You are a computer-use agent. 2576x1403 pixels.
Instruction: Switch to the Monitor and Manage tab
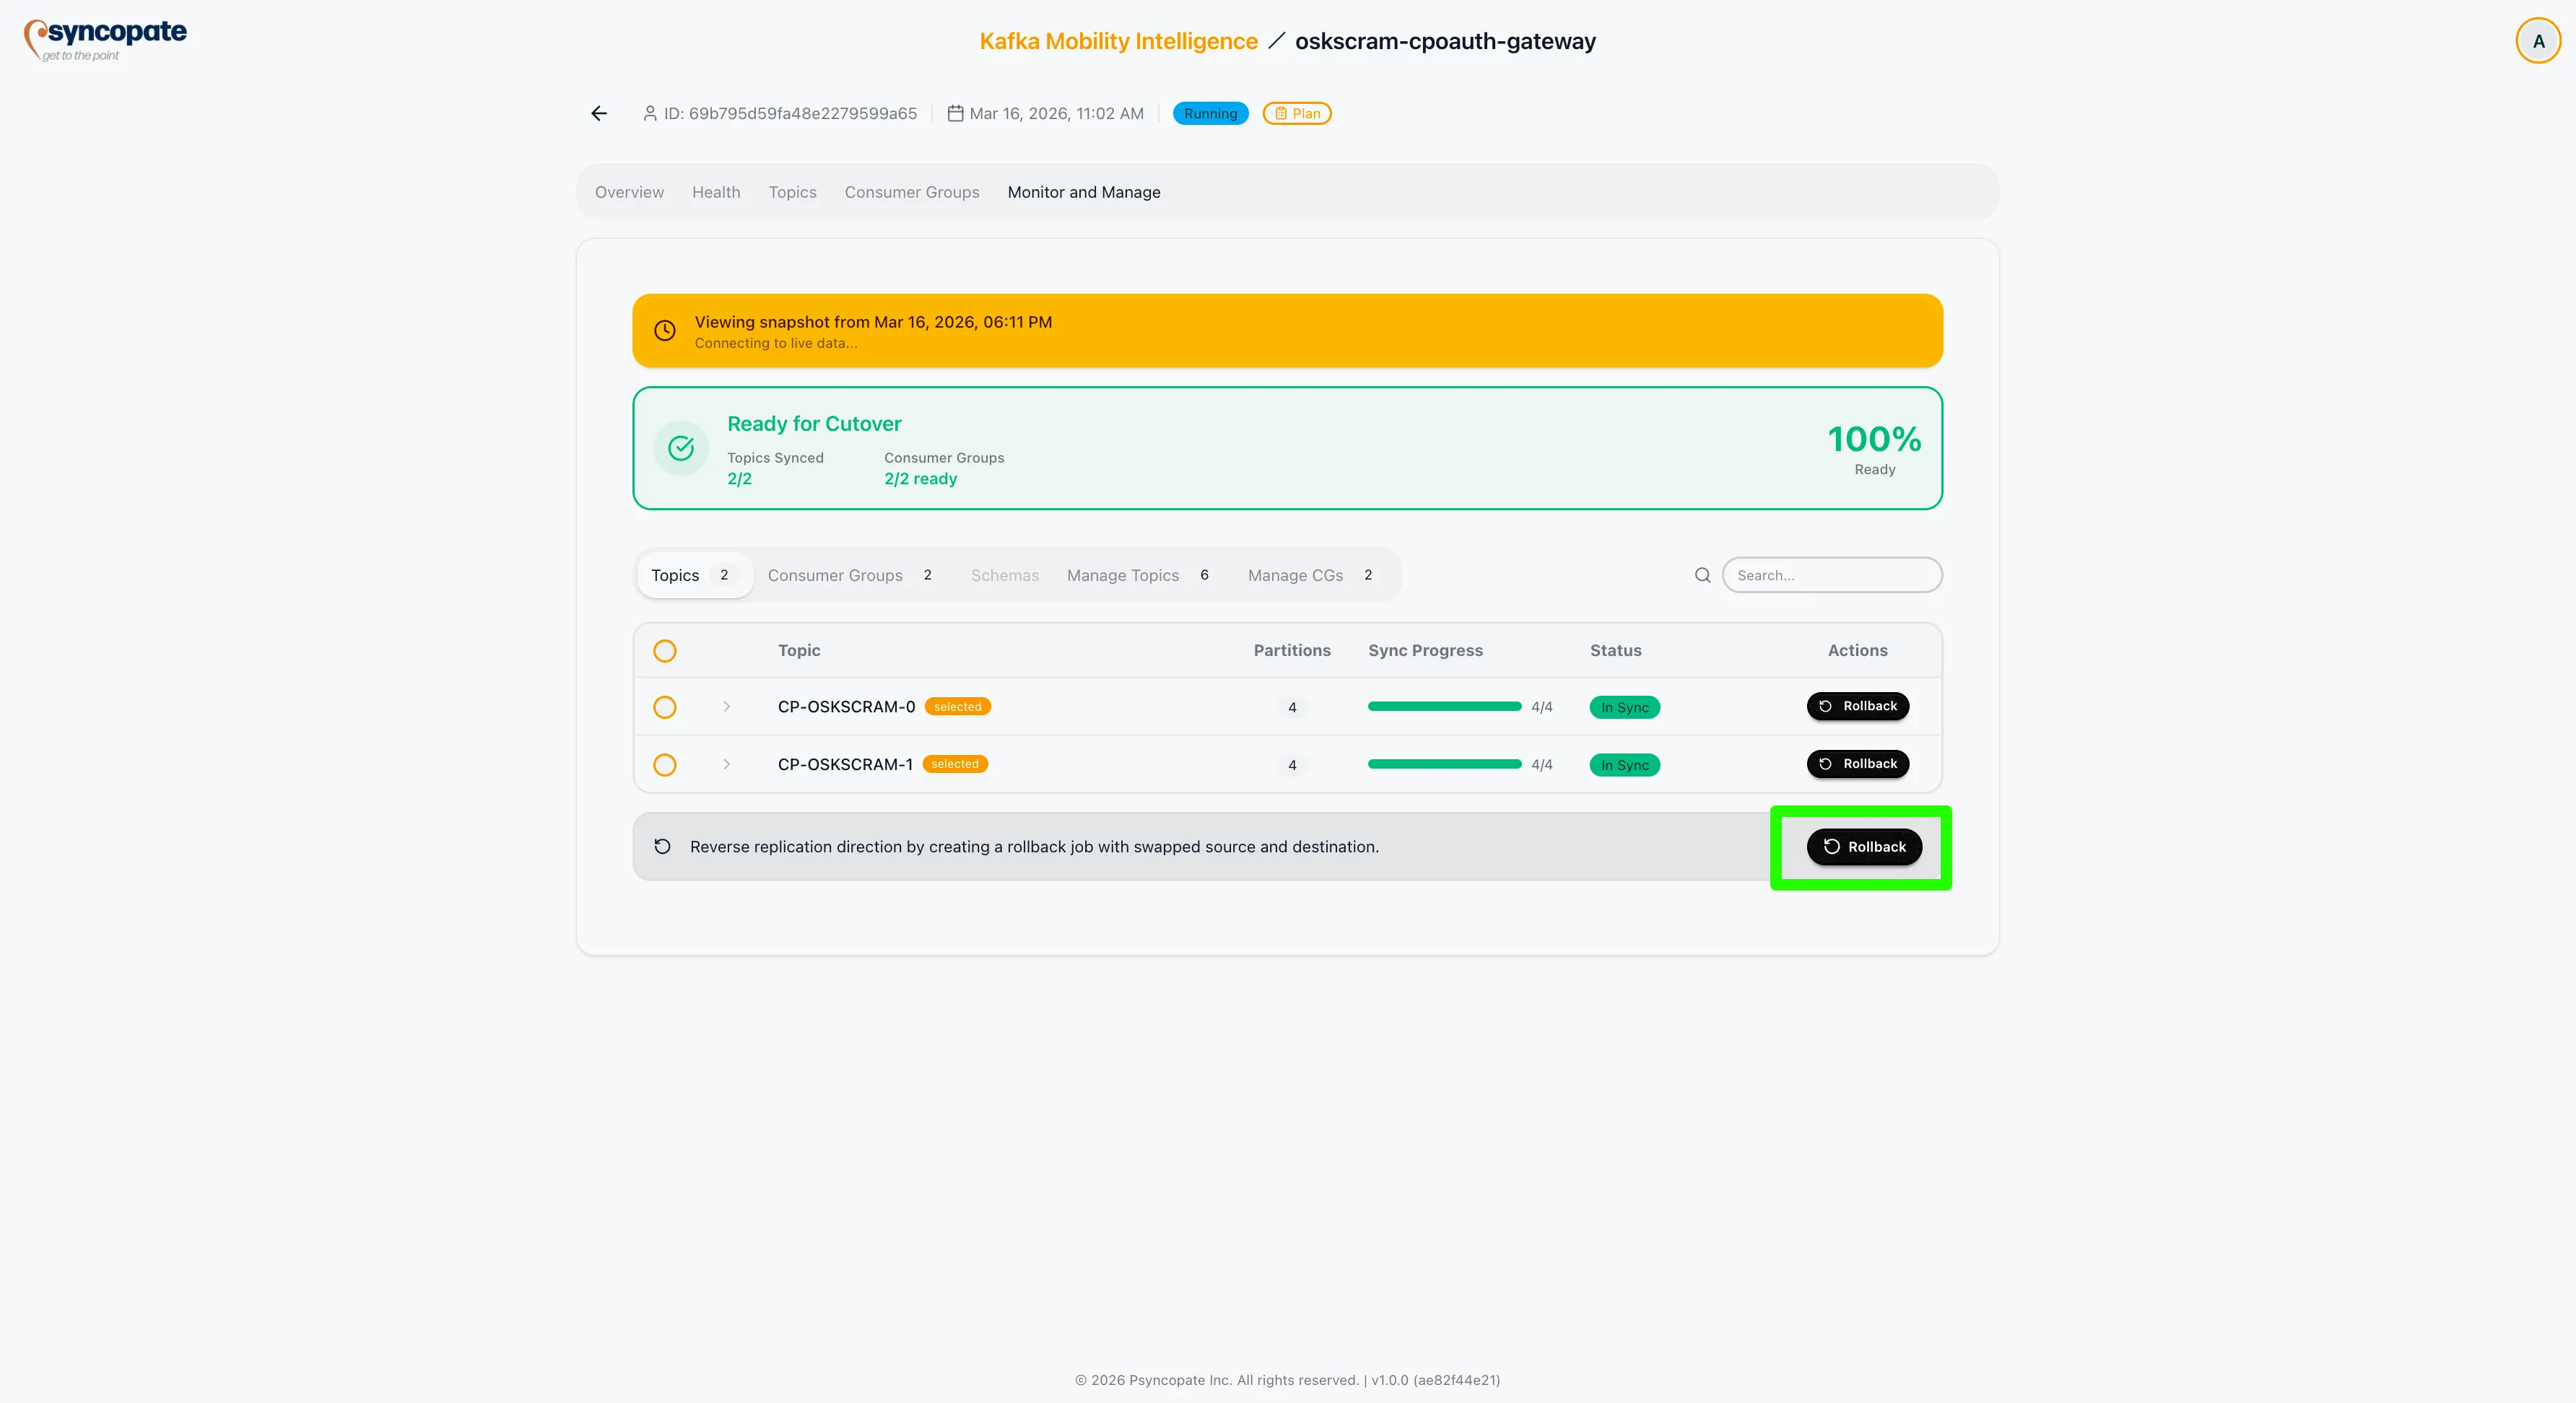pos(1084,192)
